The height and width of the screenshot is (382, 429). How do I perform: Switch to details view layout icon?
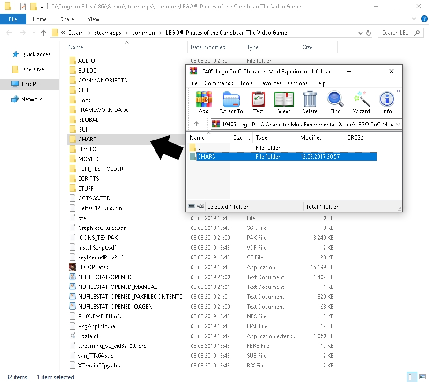click(412, 377)
